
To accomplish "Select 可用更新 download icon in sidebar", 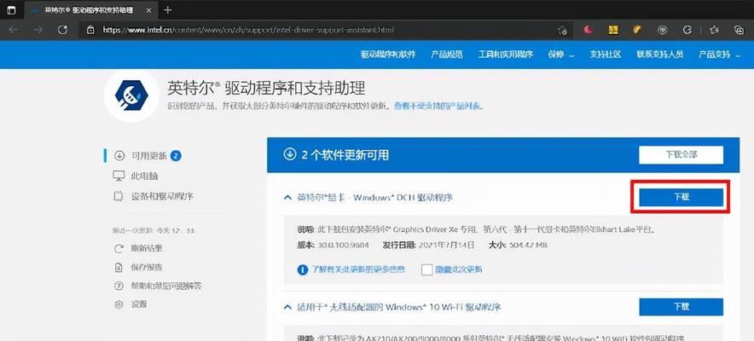I will click(119, 156).
